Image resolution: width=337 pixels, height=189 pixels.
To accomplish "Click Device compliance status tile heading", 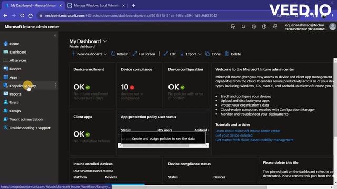I will 190,164.
